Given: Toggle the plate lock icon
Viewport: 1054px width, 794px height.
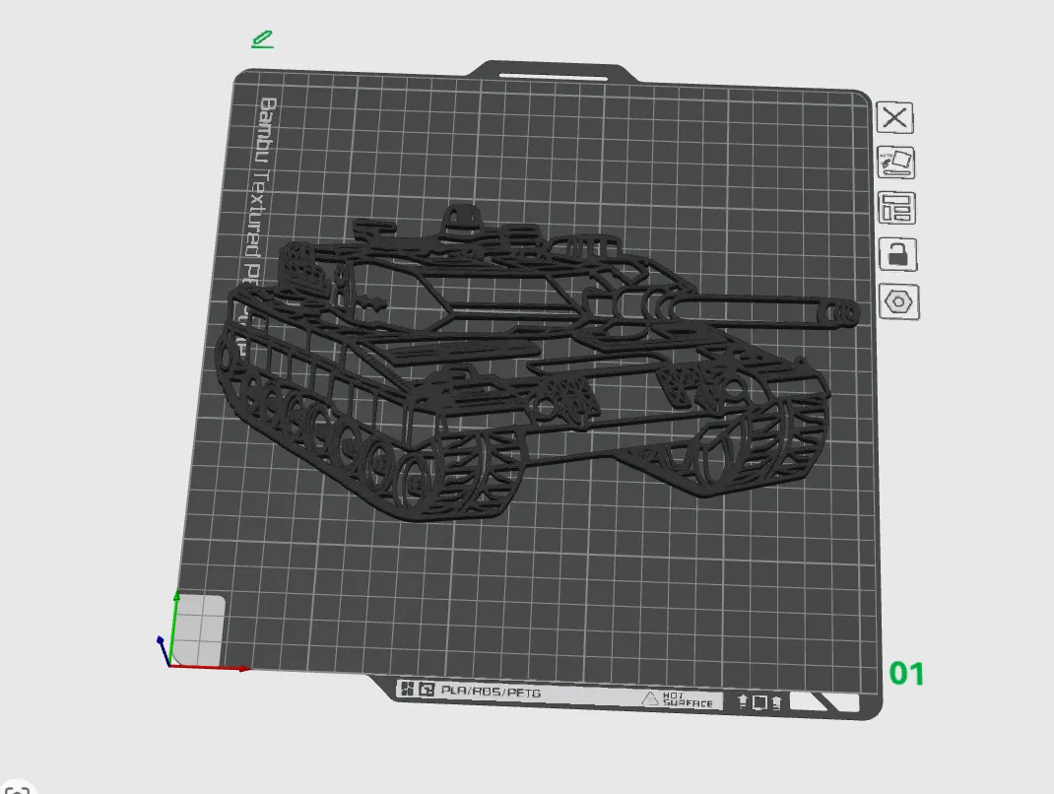Looking at the screenshot, I should tap(898, 254).
